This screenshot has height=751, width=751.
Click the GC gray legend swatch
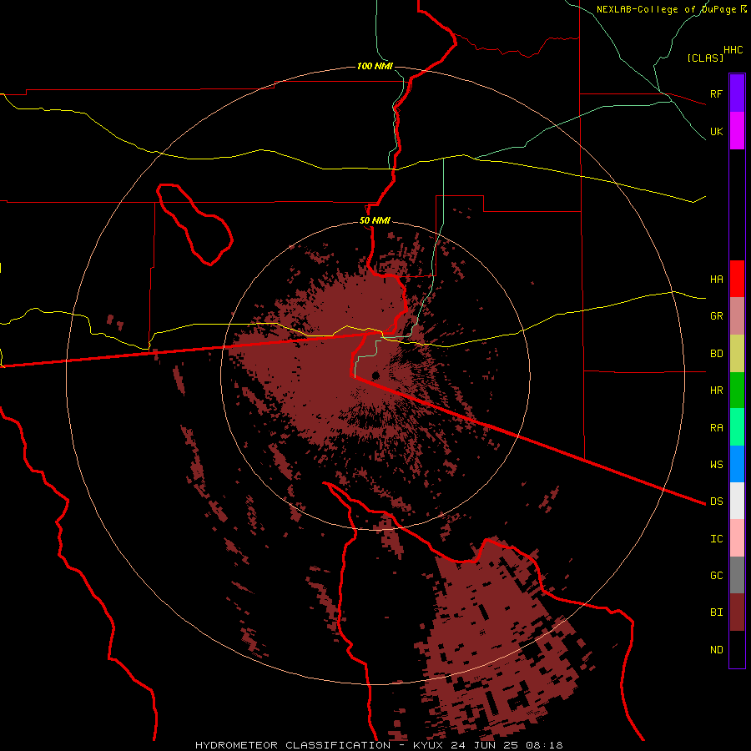click(737, 575)
